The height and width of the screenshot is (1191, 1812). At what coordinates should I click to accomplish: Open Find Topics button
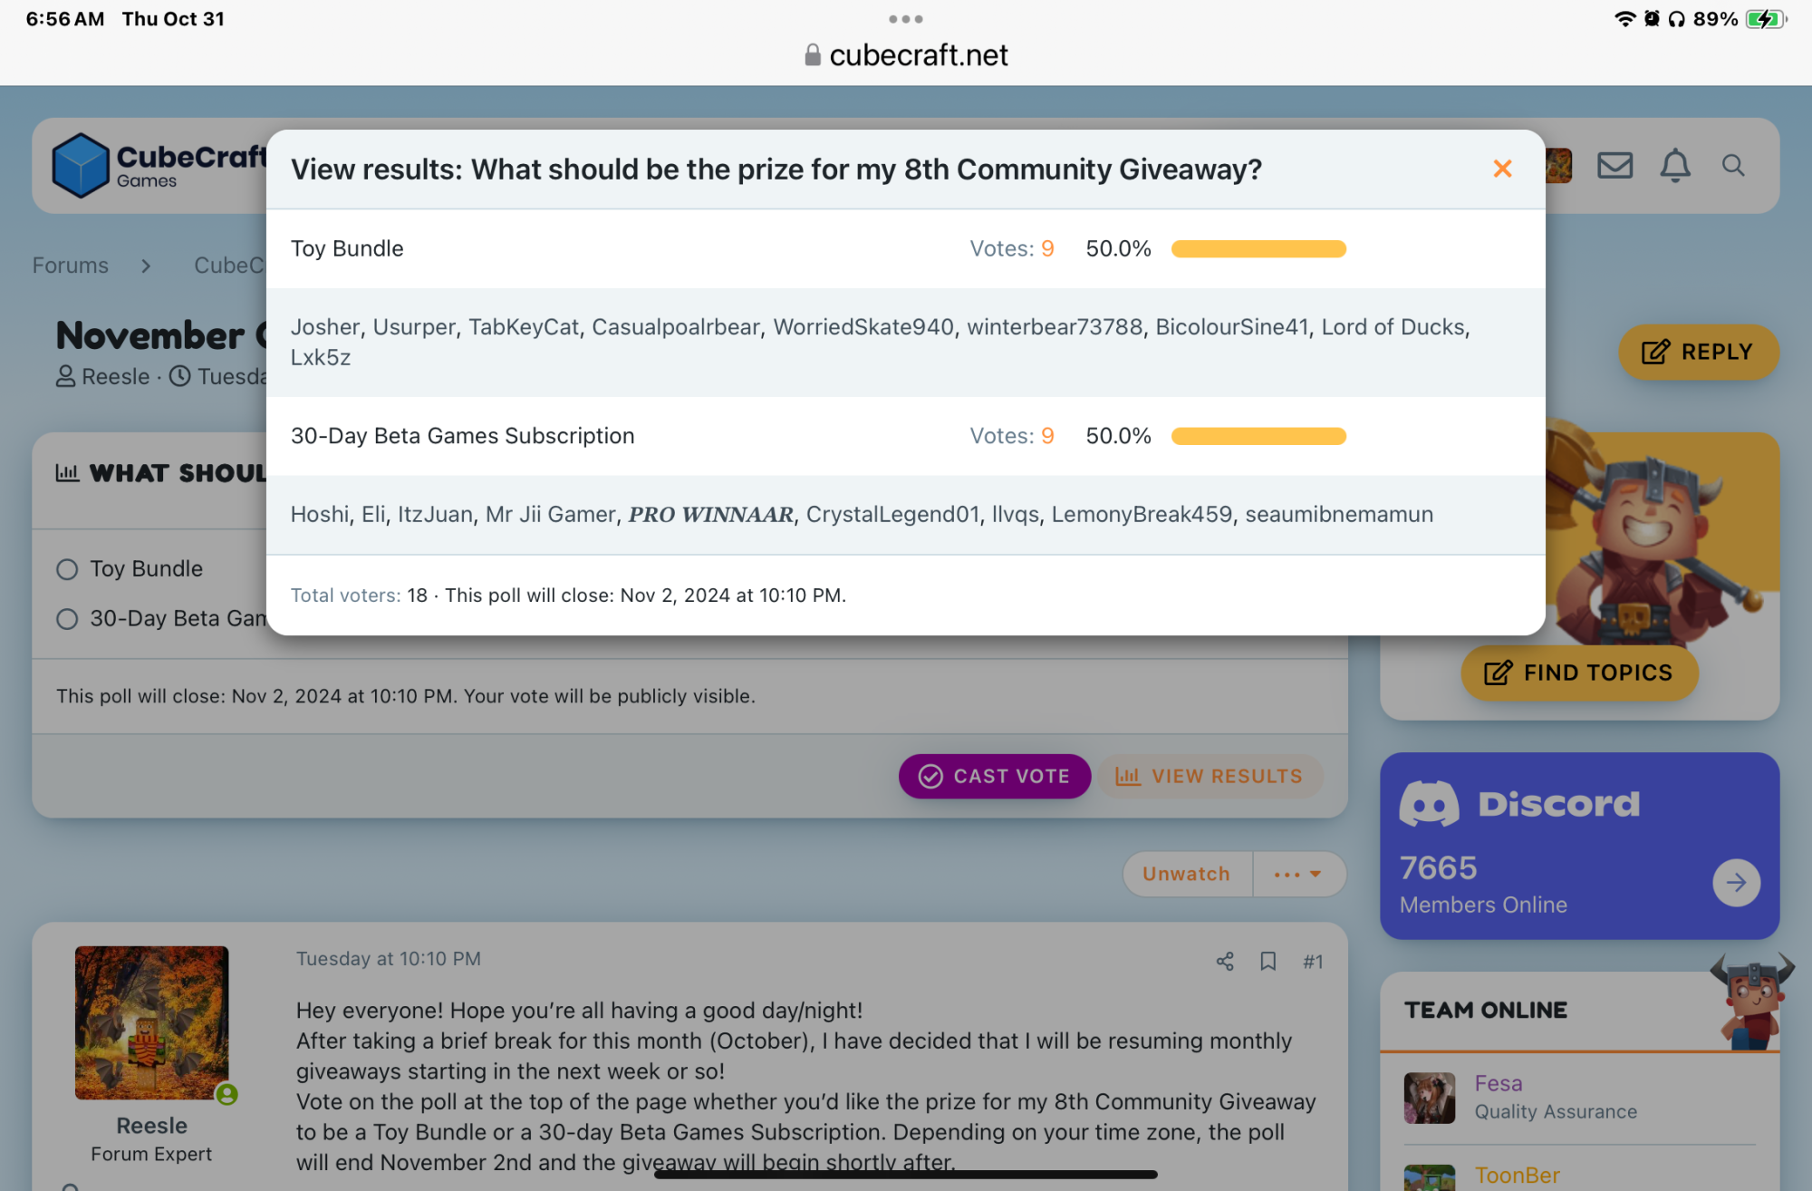tap(1579, 673)
